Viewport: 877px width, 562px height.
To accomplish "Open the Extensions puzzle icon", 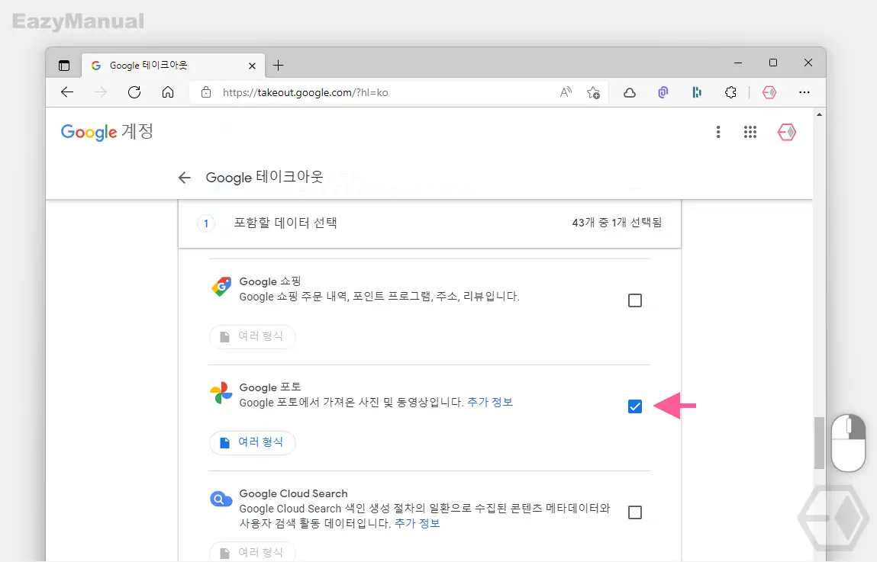I will pyautogui.click(x=730, y=92).
